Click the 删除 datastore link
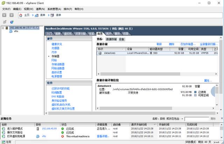Image resolution: width=224 pixels, height=144 pixels. (171, 44)
